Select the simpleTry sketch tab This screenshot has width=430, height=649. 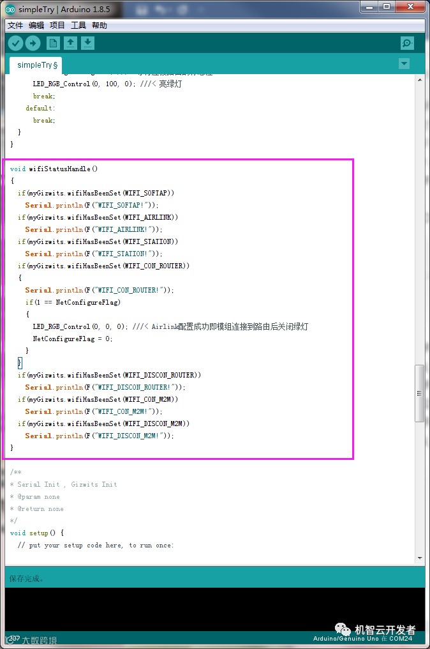tap(36, 65)
